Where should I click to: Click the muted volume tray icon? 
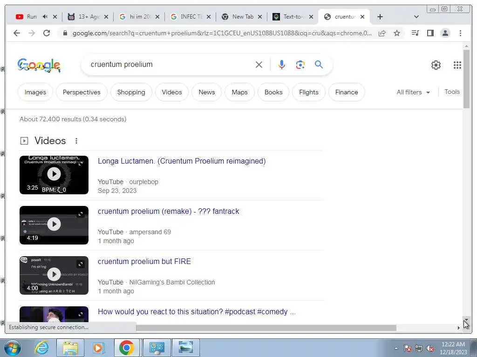[430, 349]
